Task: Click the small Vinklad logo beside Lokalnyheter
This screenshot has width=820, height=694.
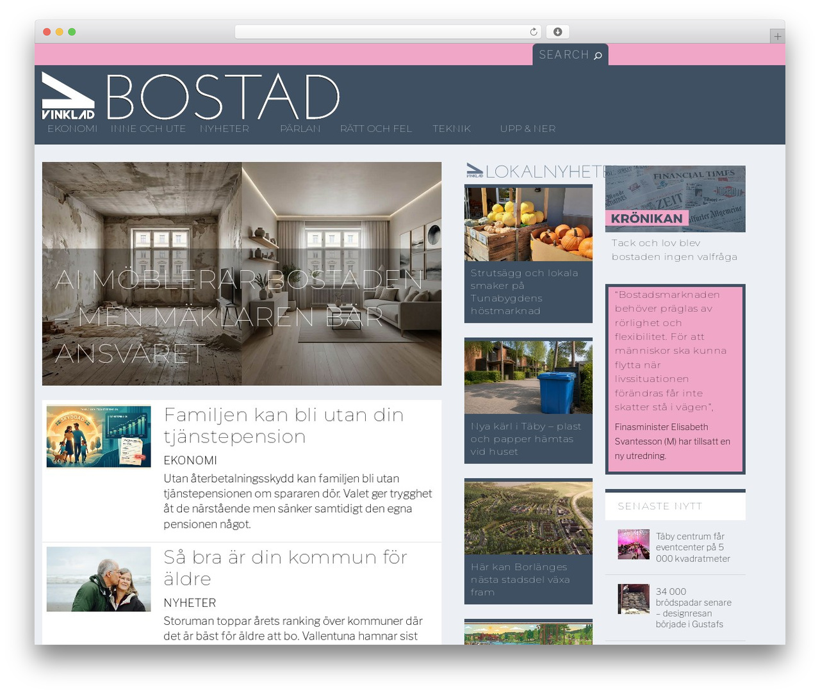Action: click(475, 170)
